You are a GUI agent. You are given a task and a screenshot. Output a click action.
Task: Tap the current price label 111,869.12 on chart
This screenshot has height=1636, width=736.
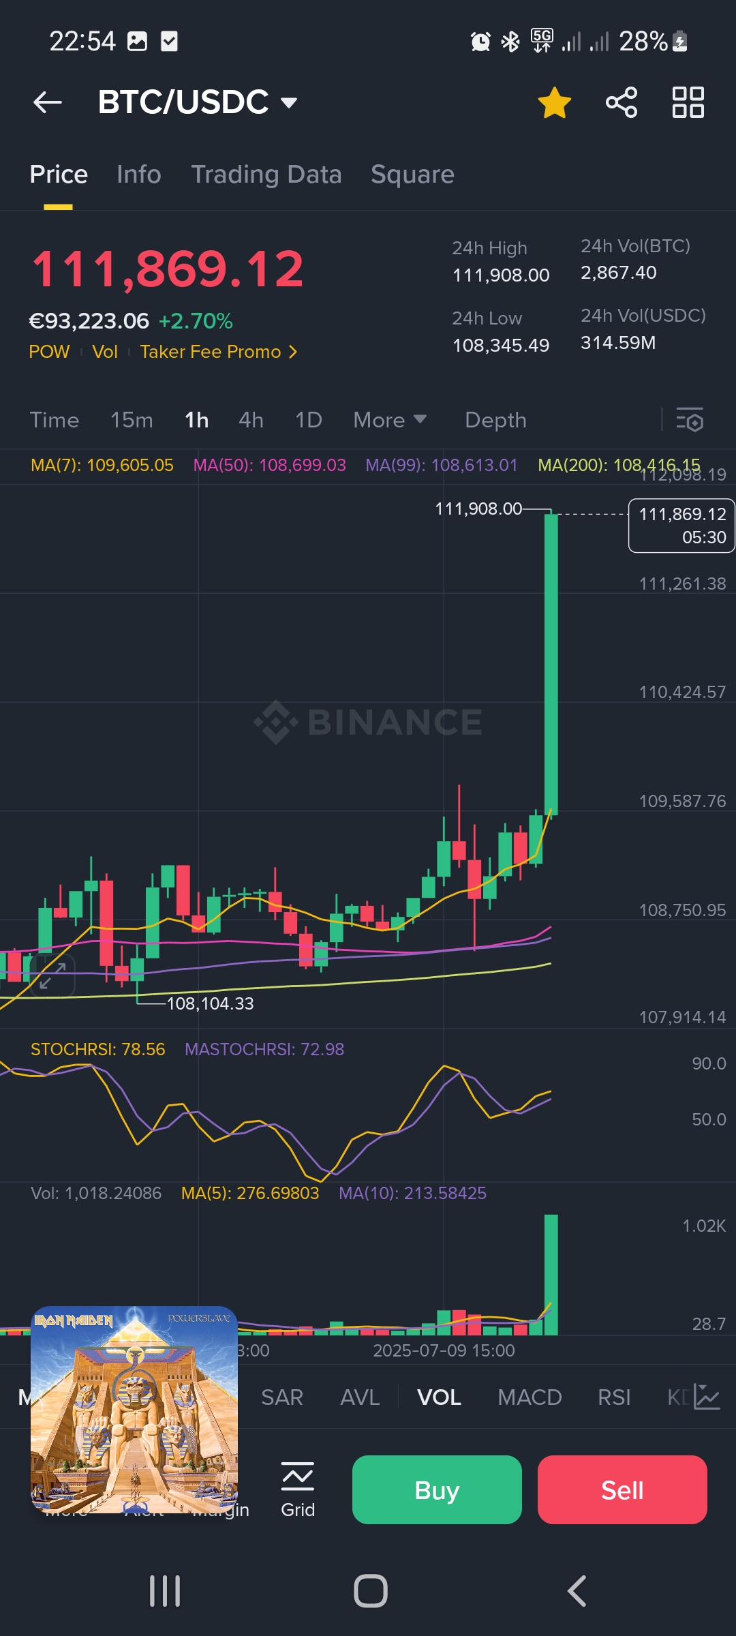coord(681,526)
